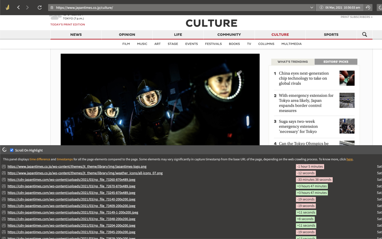This screenshot has height=239, width=382.
Task: Open the OPINION section tab
Action: point(127,35)
